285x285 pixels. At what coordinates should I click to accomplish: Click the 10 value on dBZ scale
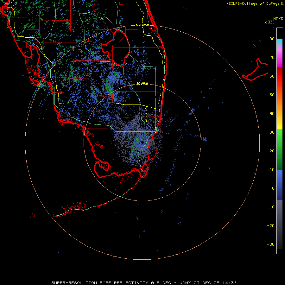click(x=272, y=170)
